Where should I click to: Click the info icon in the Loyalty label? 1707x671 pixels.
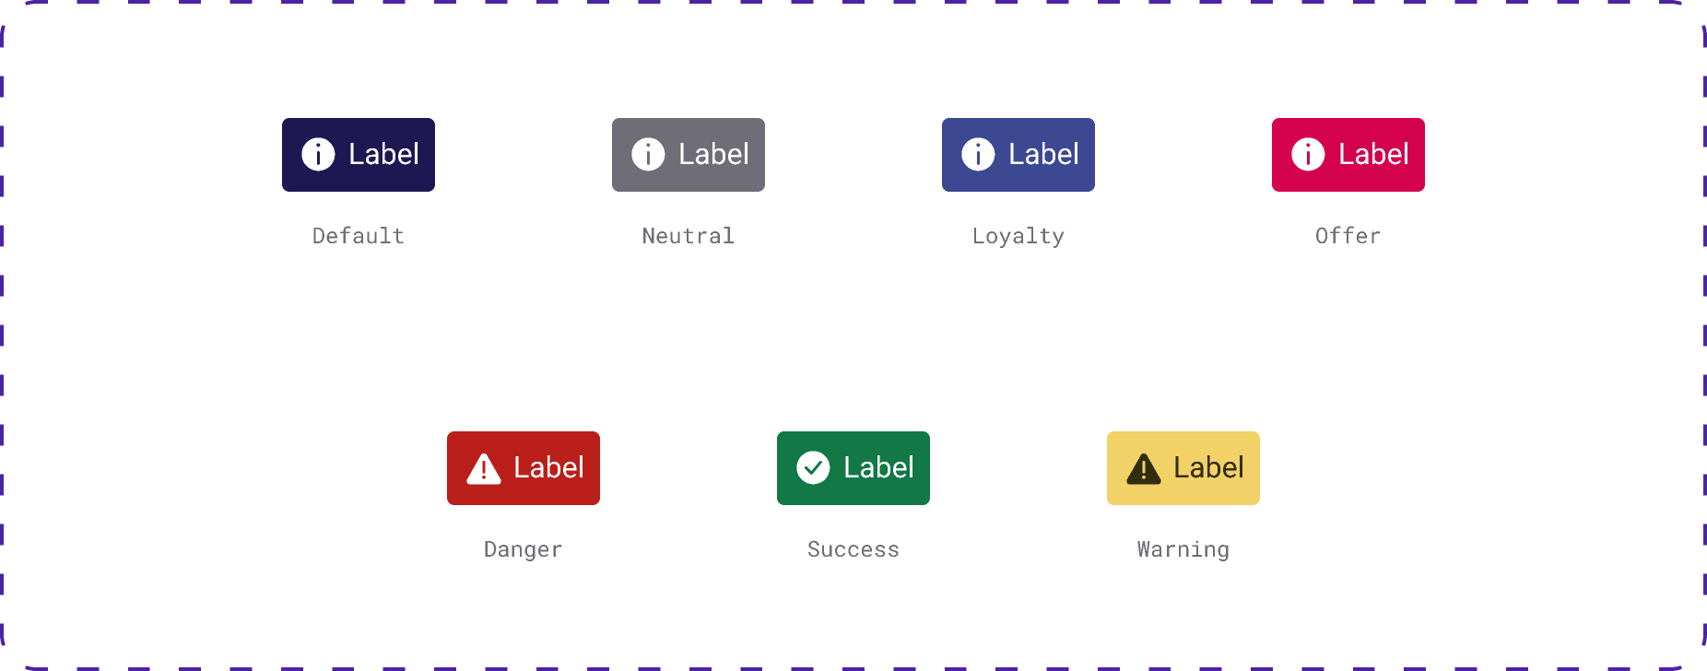978,155
